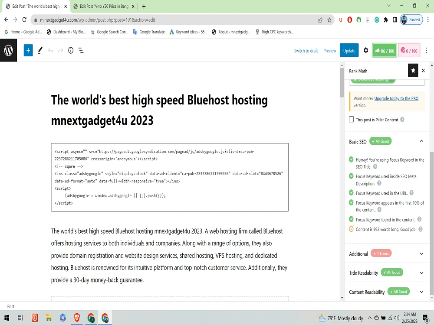Screen dimensions: 434x325
Task: Open Task View on taskbar
Action: pos(20,318)
